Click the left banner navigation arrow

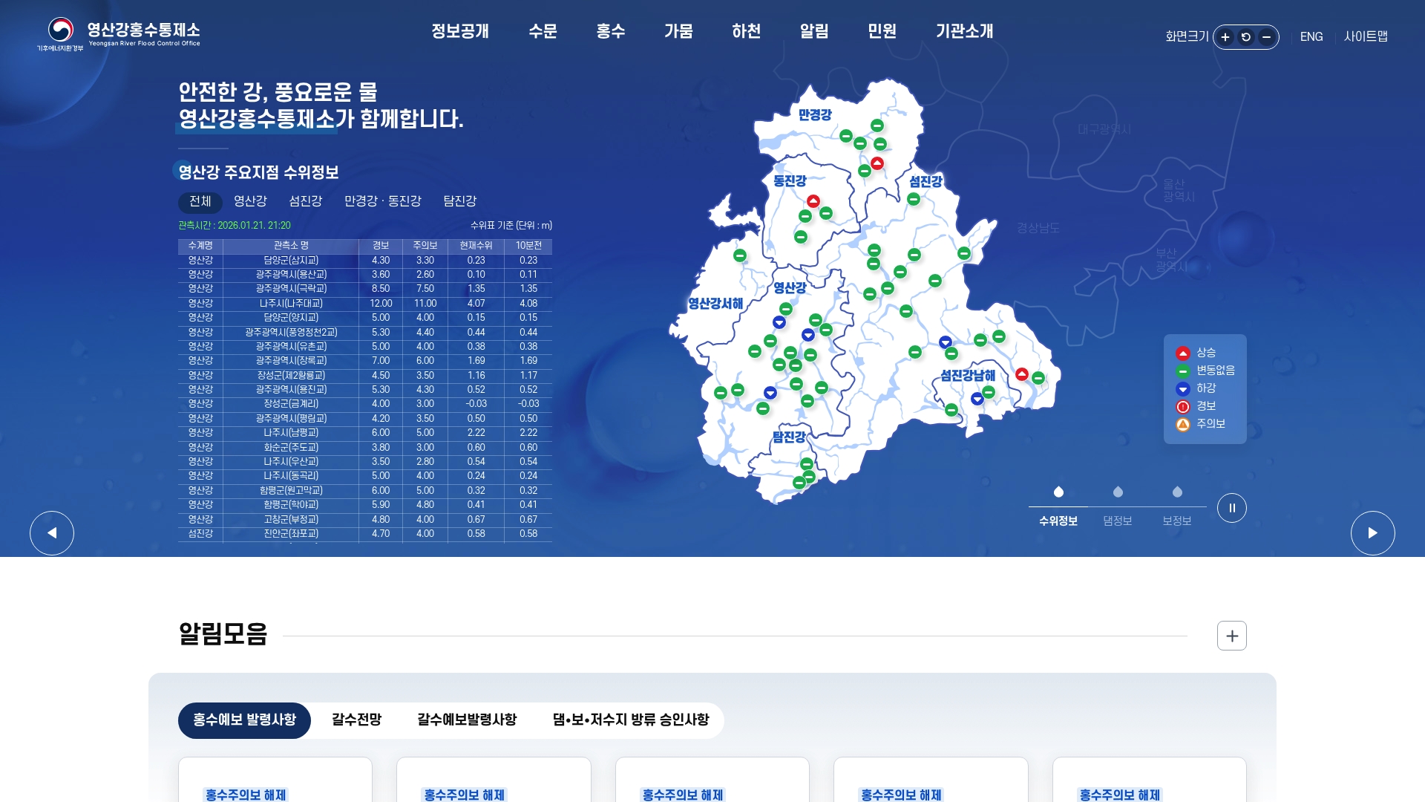pyautogui.click(x=52, y=532)
